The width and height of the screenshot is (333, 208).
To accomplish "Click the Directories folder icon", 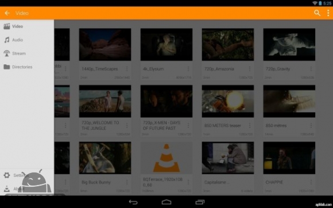I will [7, 67].
